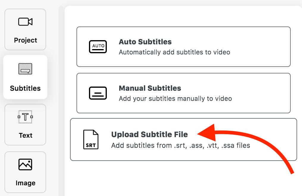
Task: Open the Text tab label
Action: click(x=25, y=135)
